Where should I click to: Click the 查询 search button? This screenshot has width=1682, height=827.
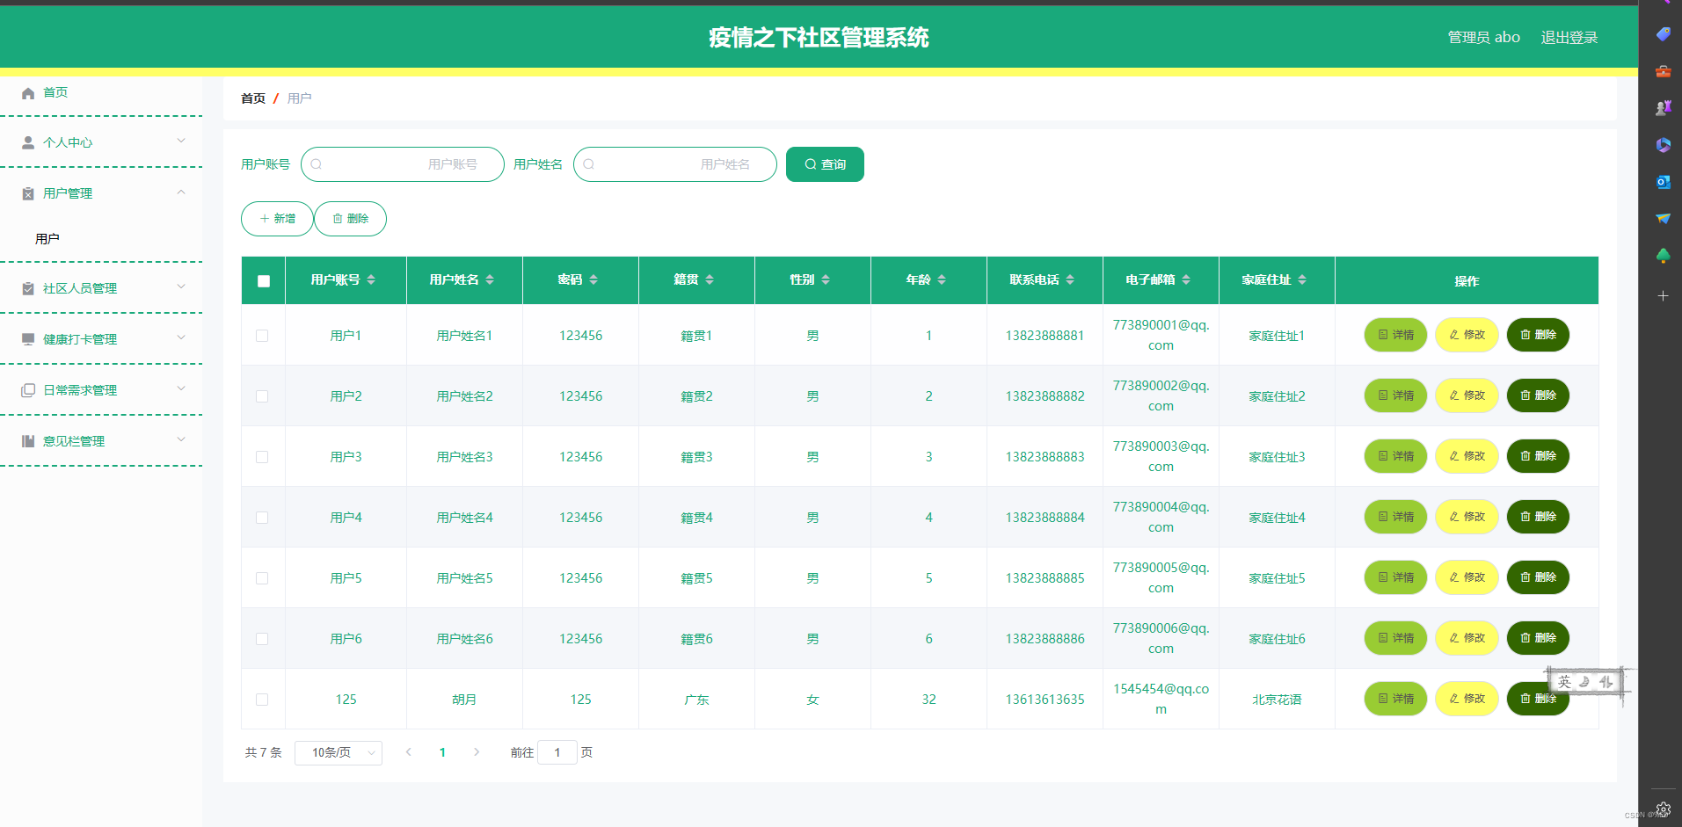point(825,164)
